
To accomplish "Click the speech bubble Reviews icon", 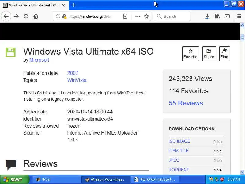I will pos(11,165).
